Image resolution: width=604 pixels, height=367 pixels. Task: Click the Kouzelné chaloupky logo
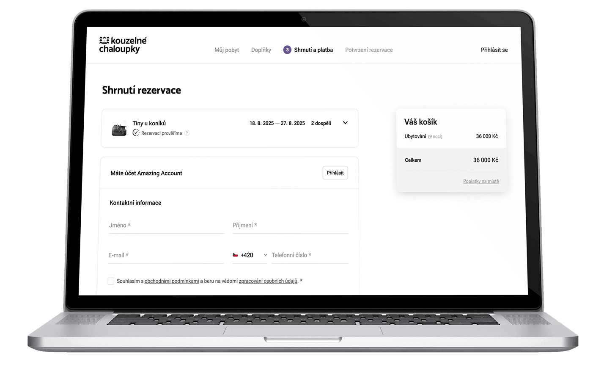tap(123, 45)
